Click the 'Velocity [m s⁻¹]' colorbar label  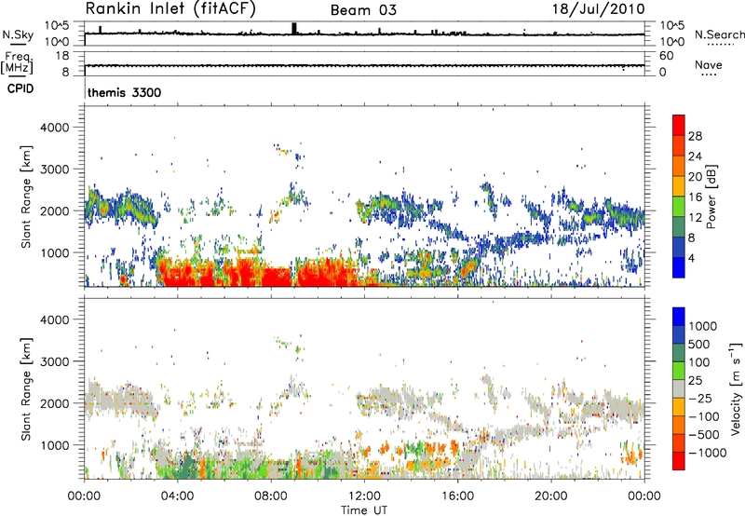coord(736,388)
